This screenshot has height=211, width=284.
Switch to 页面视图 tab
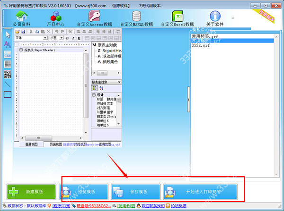56,144
